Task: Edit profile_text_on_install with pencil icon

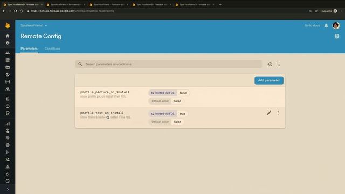Action: pos(269,113)
